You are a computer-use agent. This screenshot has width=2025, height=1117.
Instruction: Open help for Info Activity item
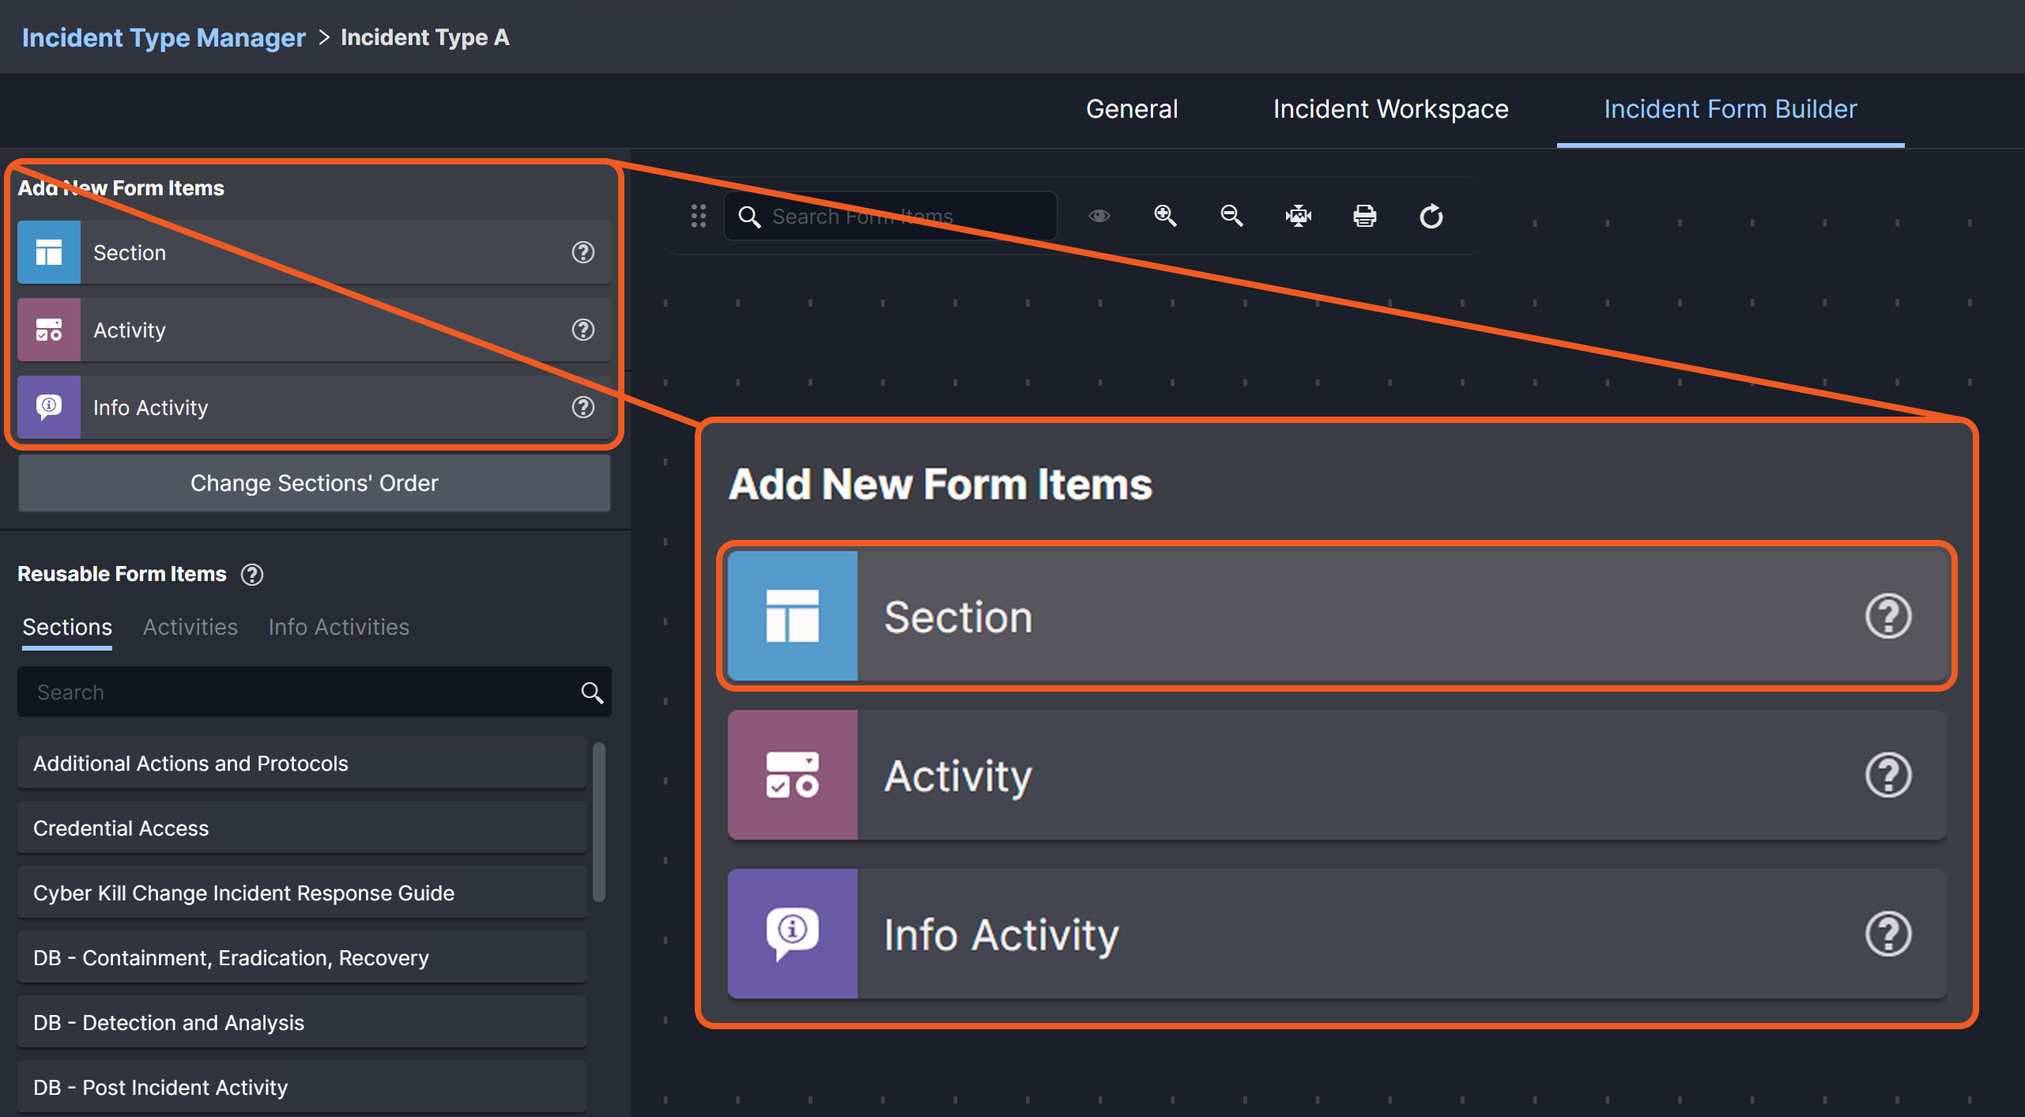[583, 407]
